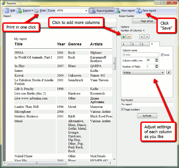Switch to column tab 2
179x168 pixels.
pyautogui.click(x=136, y=44)
